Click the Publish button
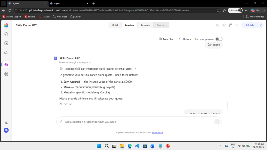This screenshot has height=150, width=267. point(250,25)
